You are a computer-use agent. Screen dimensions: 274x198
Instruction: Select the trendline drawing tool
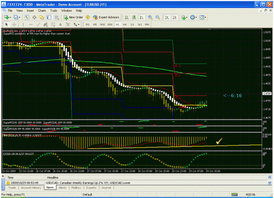point(38,25)
